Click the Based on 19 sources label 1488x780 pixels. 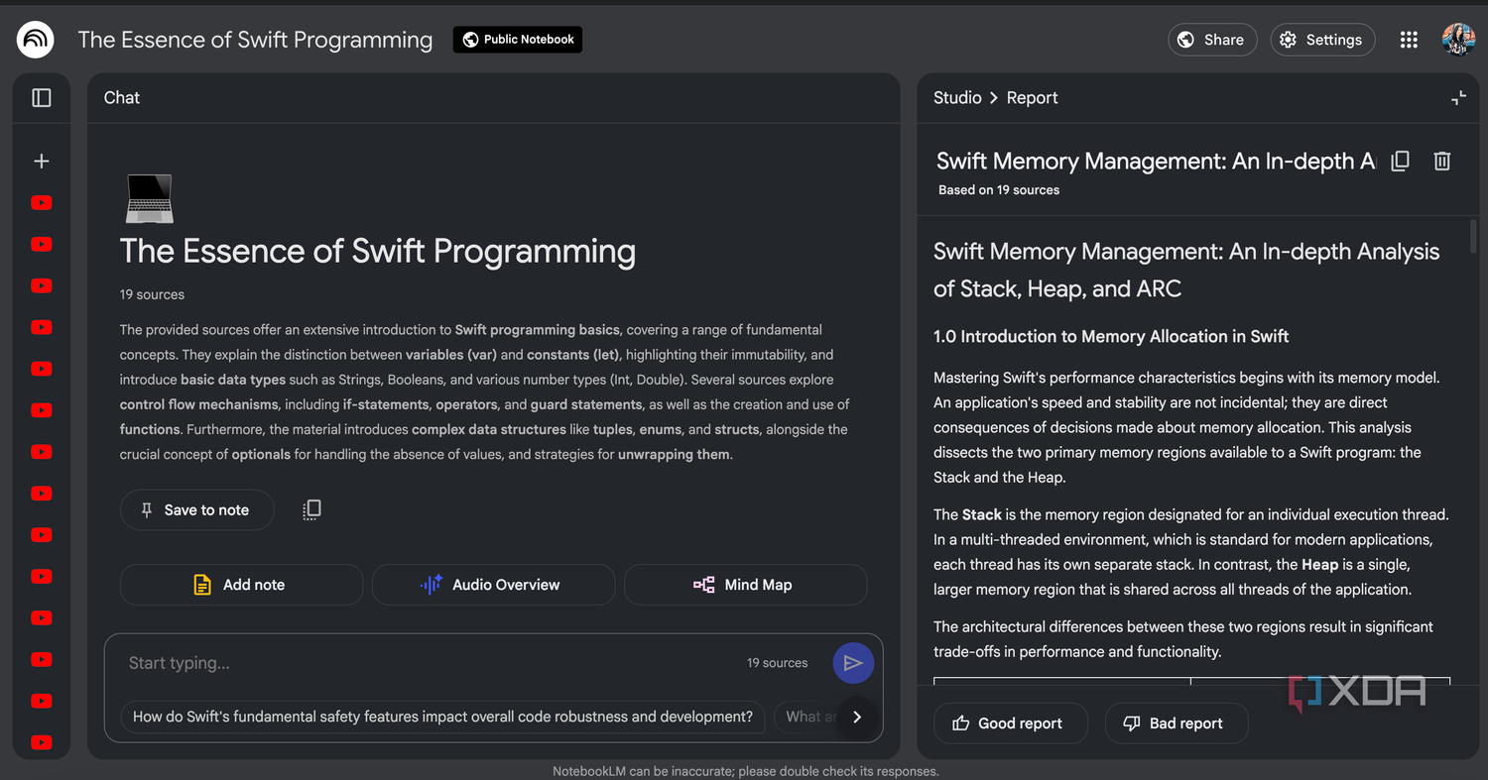point(999,189)
